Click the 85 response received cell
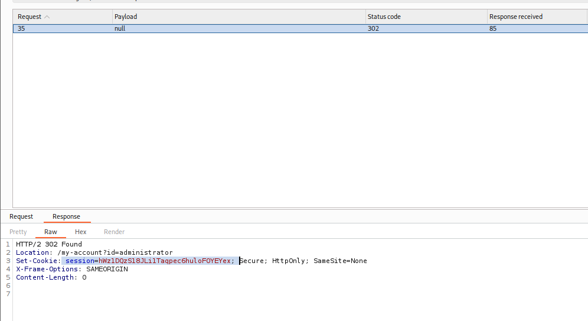The height and width of the screenshot is (321, 588). [493, 28]
